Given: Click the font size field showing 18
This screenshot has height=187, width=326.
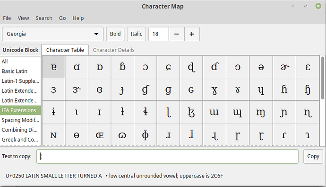Looking at the screenshot, I should [159, 34].
